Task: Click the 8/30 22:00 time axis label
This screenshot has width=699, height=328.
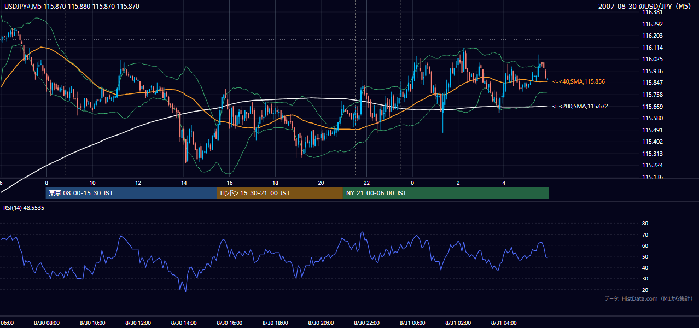Action: pos(366,323)
